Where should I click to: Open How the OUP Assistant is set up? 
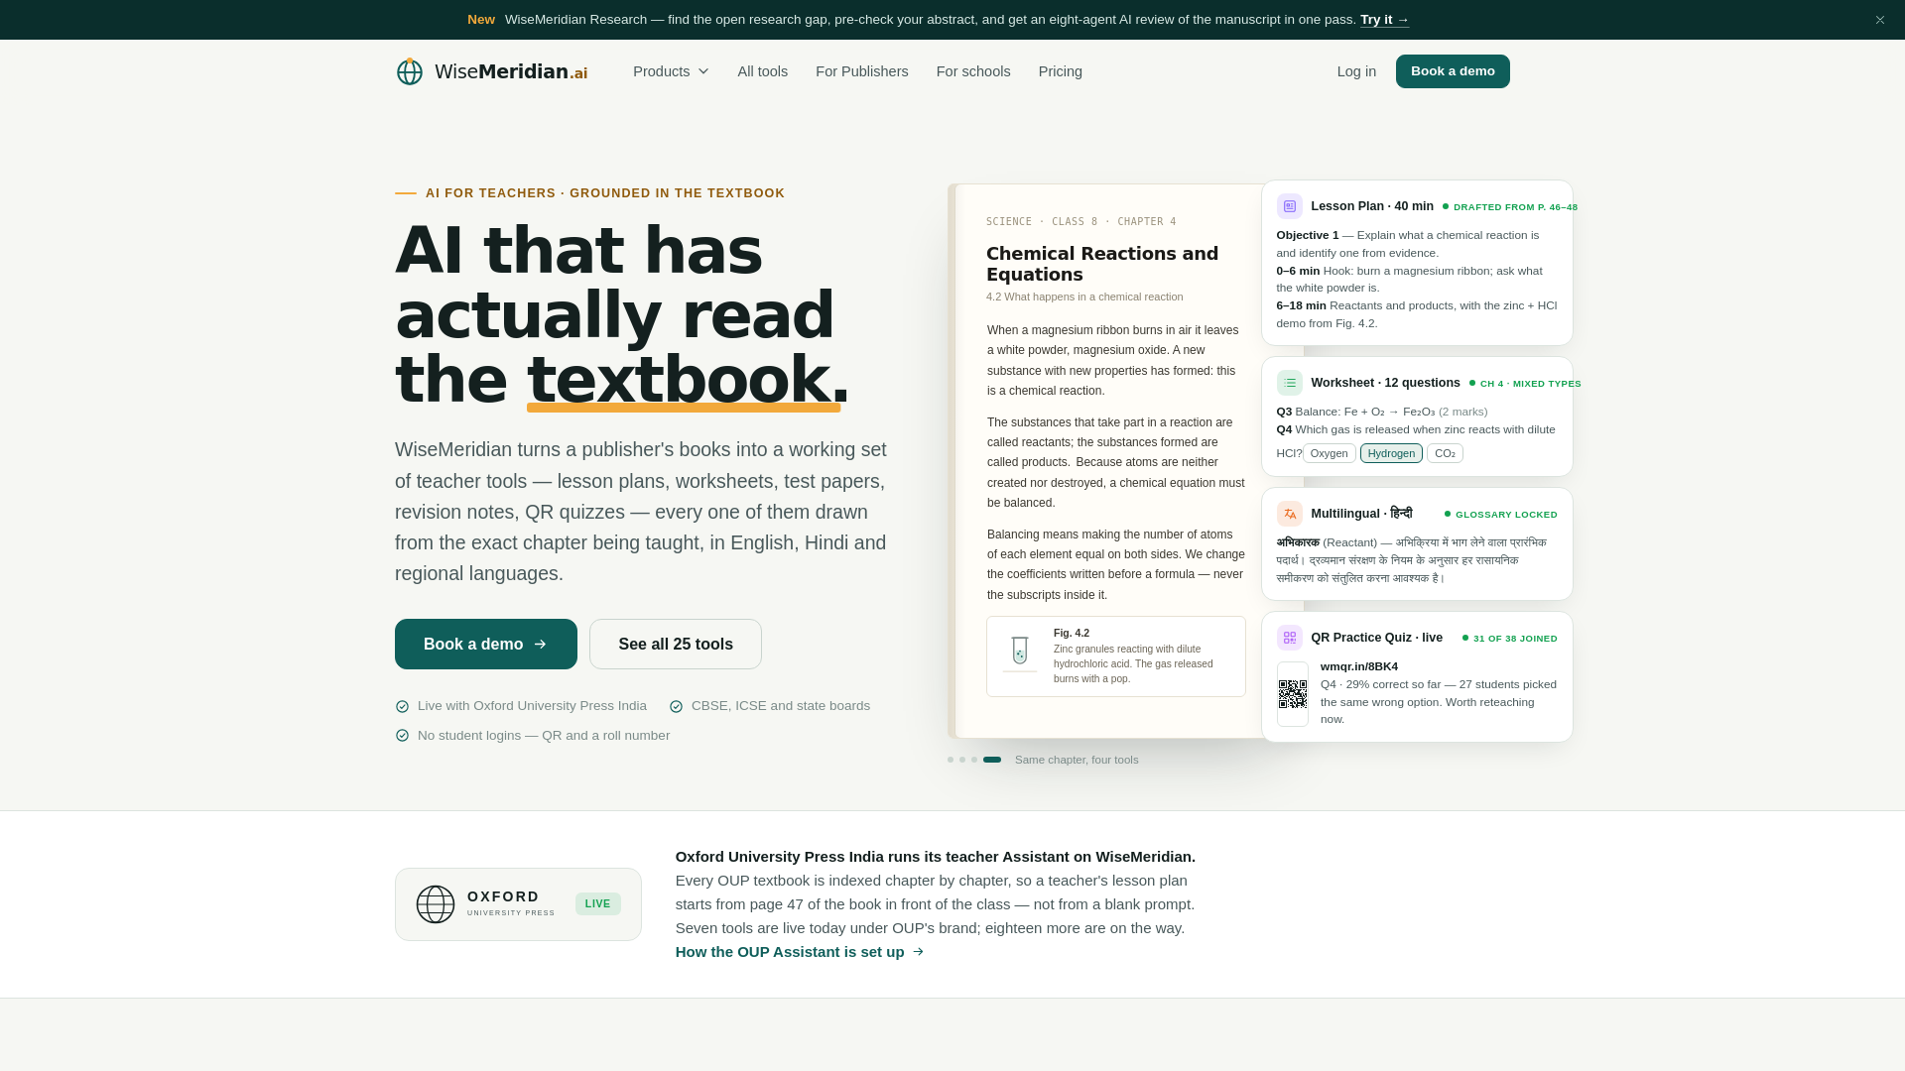800,952
